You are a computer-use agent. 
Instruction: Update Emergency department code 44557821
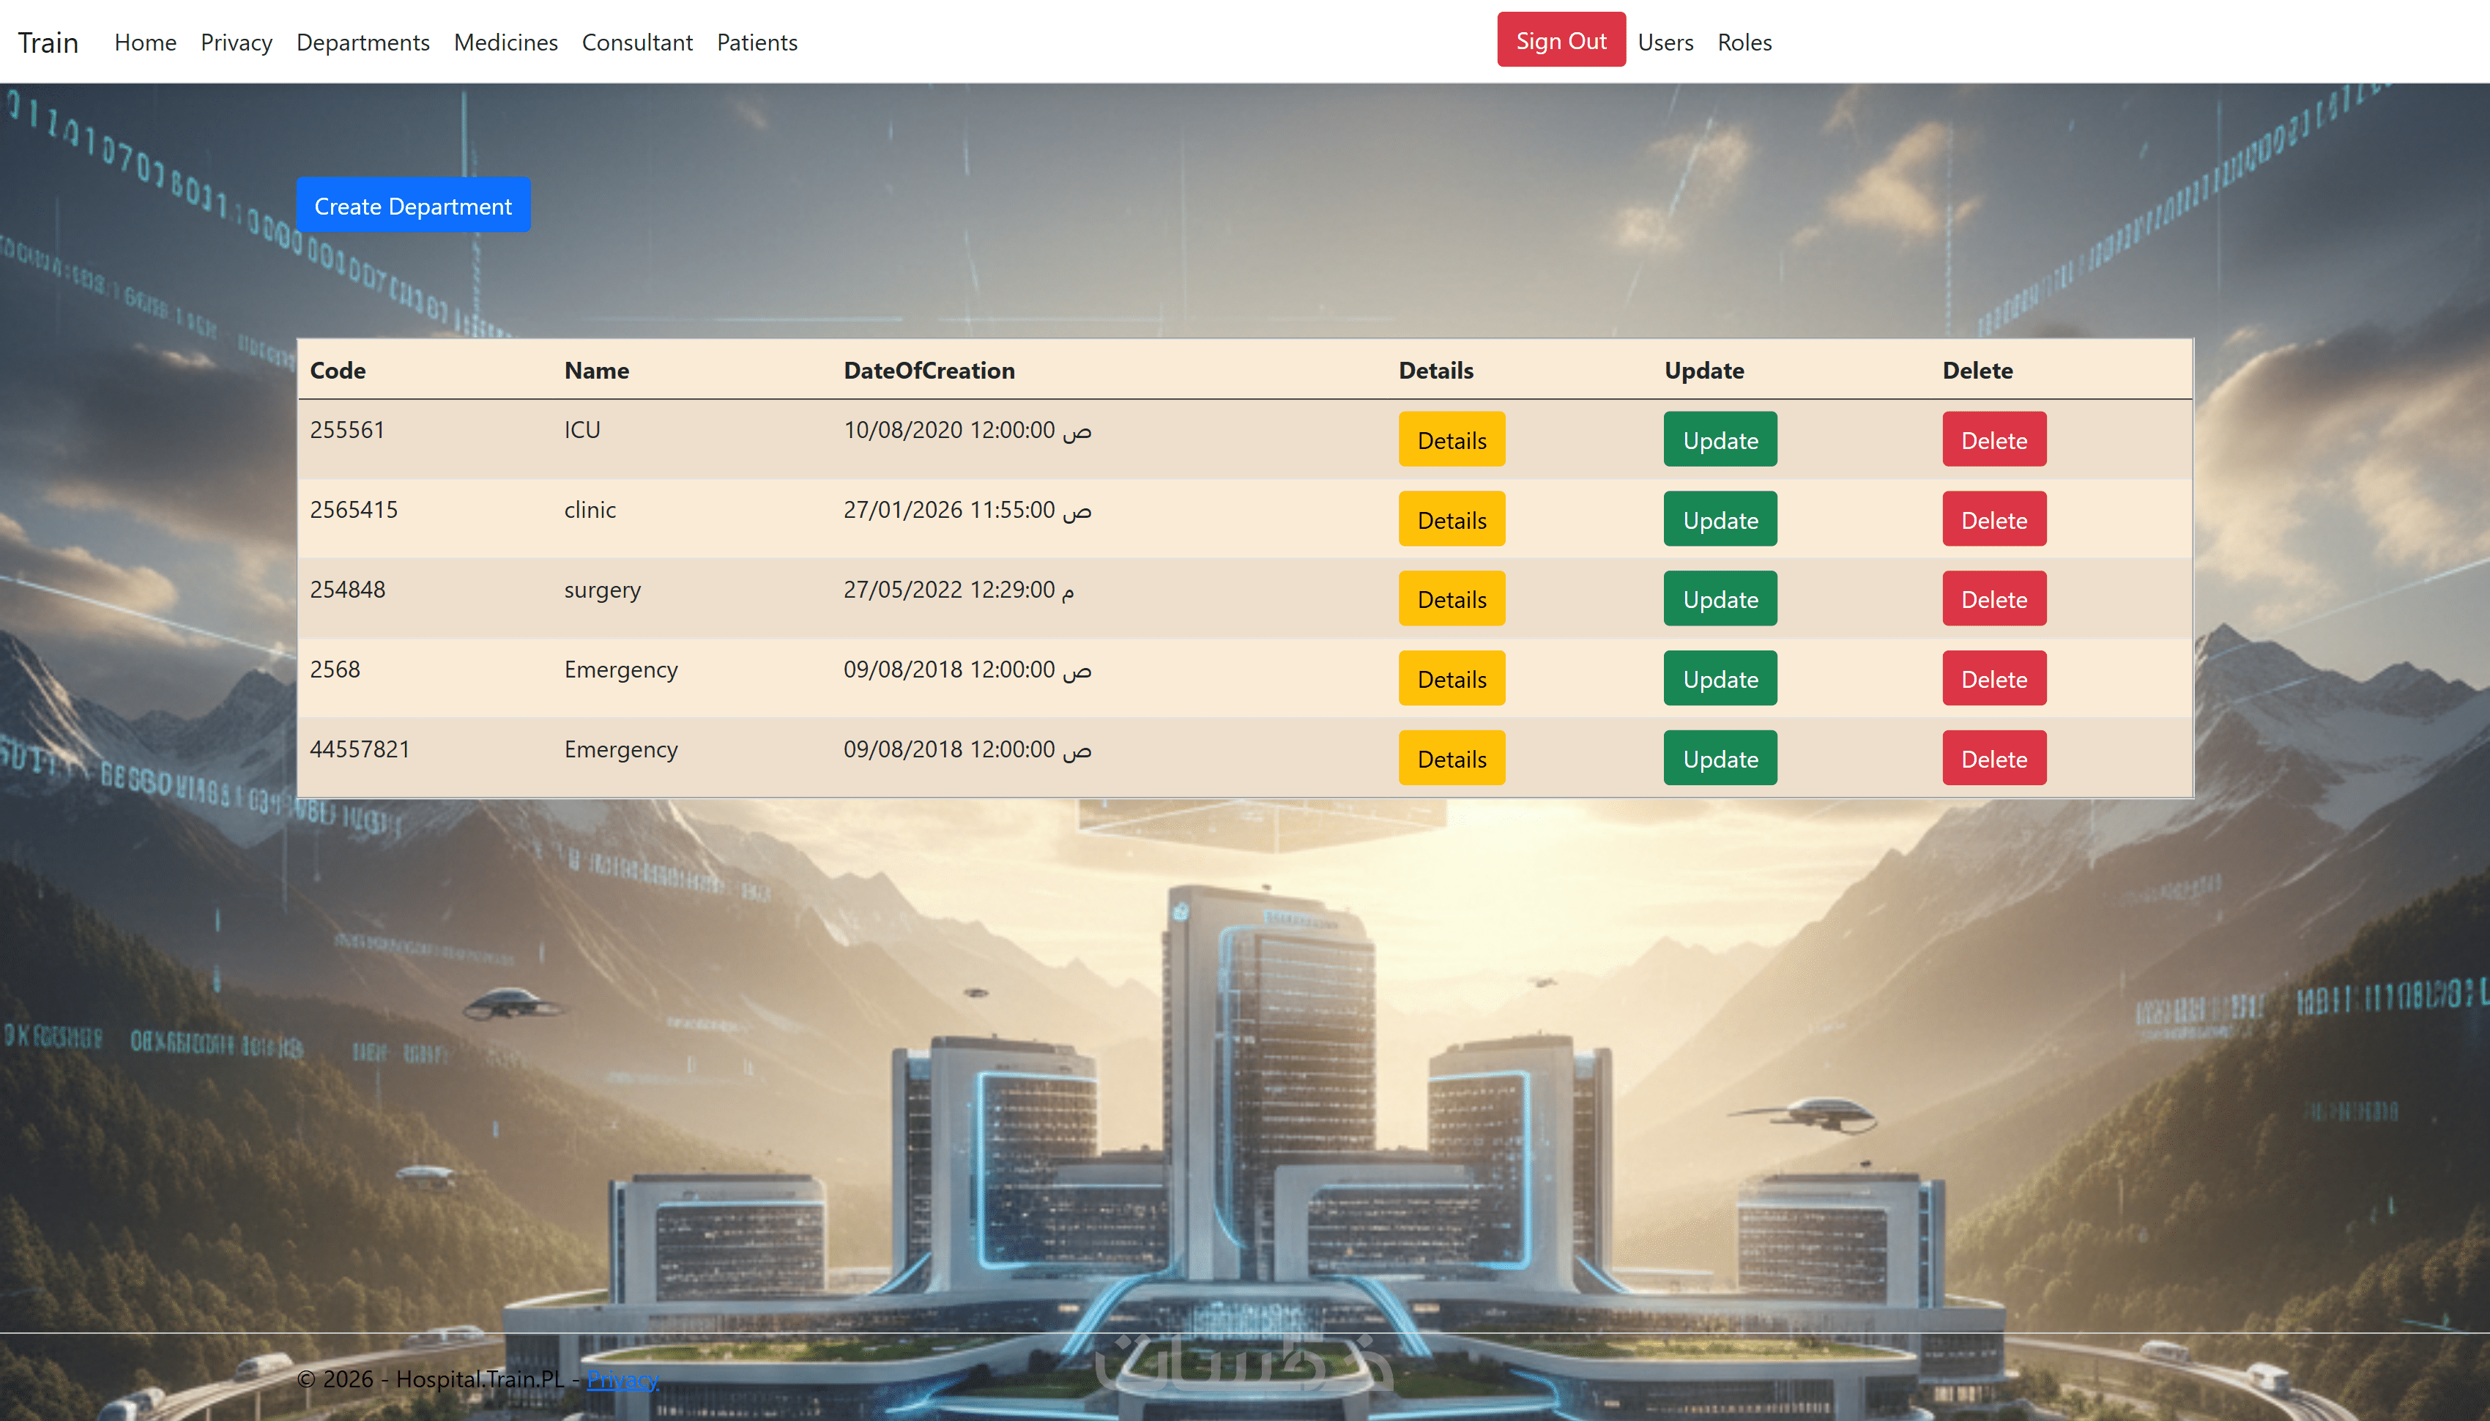[1720, 760]
